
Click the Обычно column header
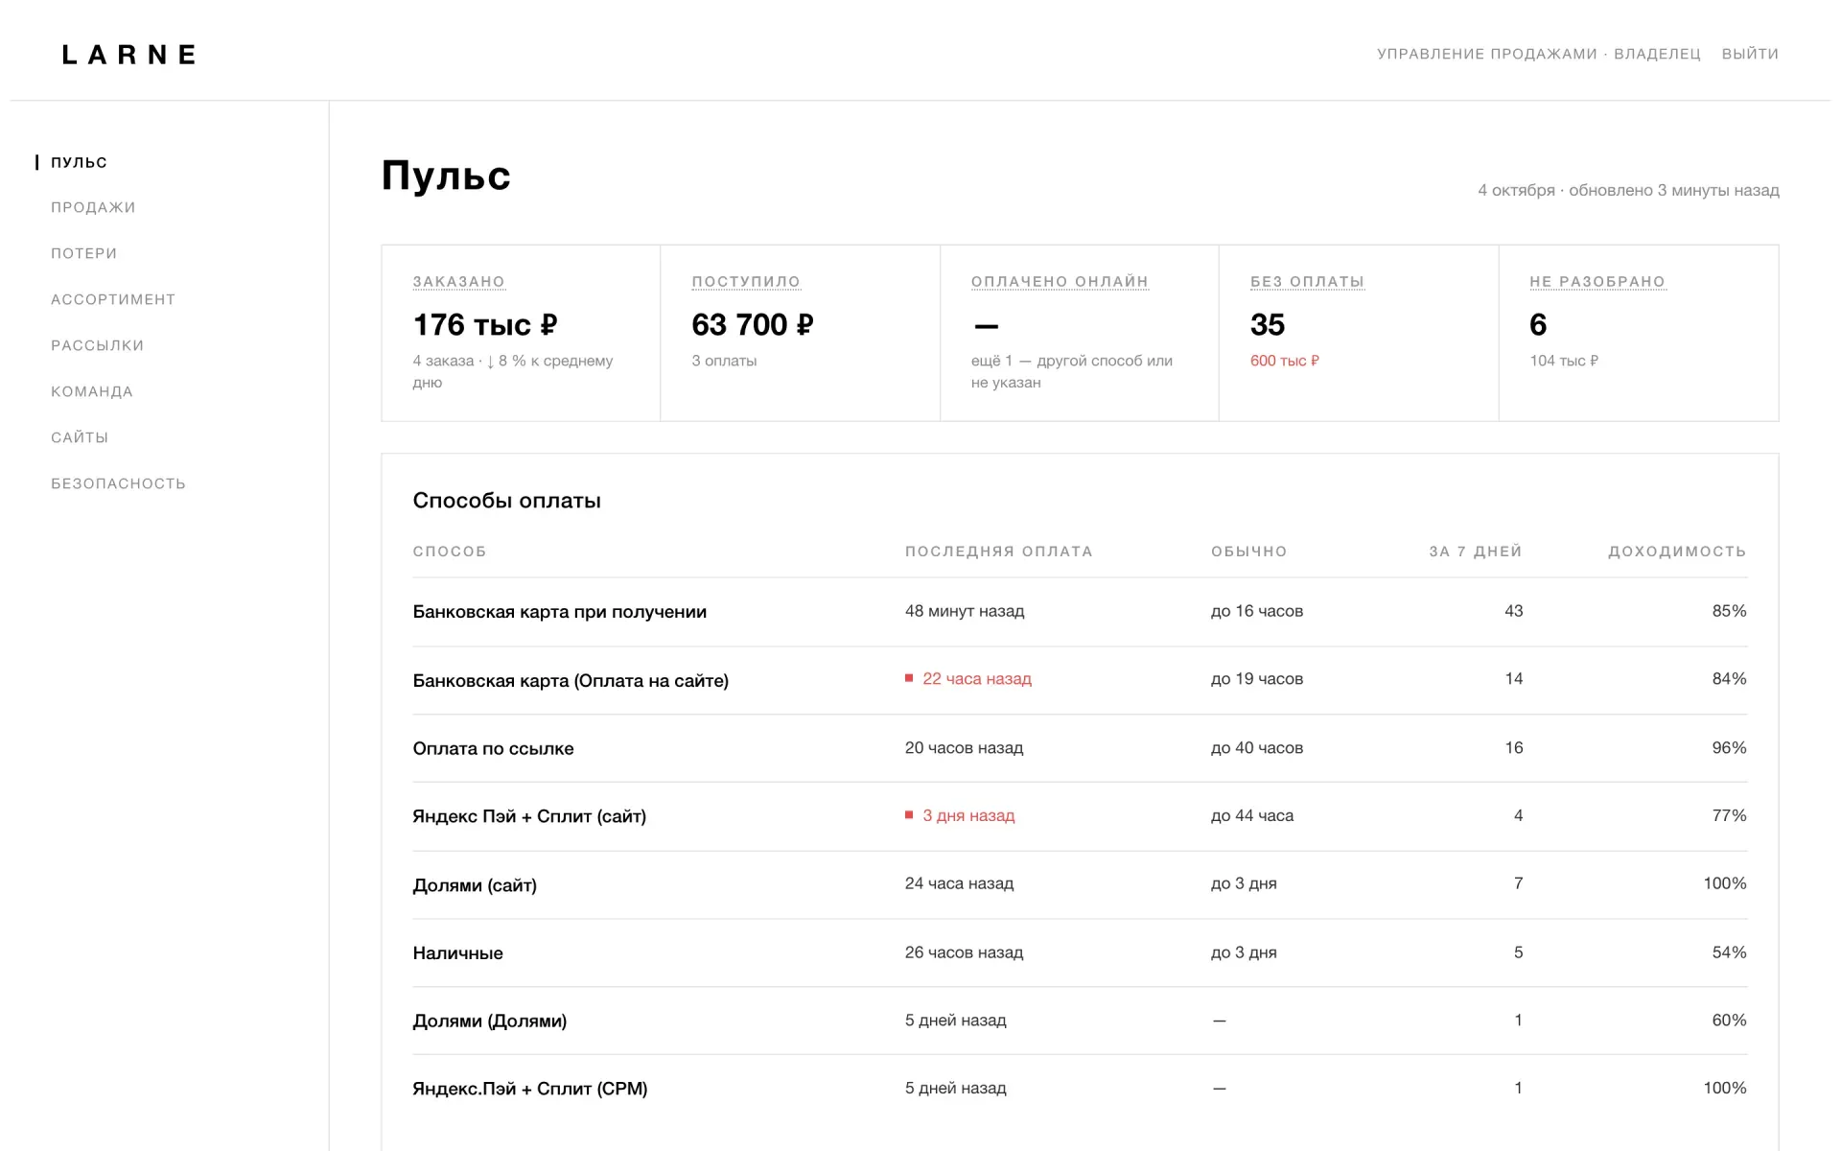coord(1249,552)
